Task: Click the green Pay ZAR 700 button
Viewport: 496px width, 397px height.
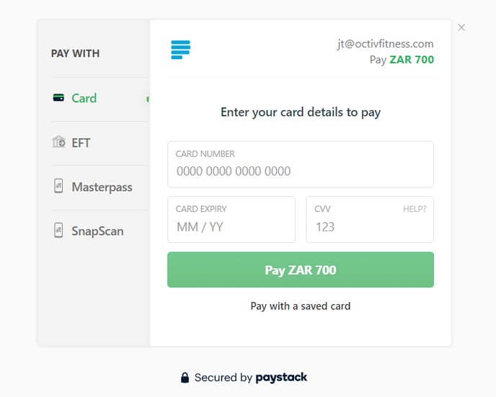Action: tap(301, 269)
